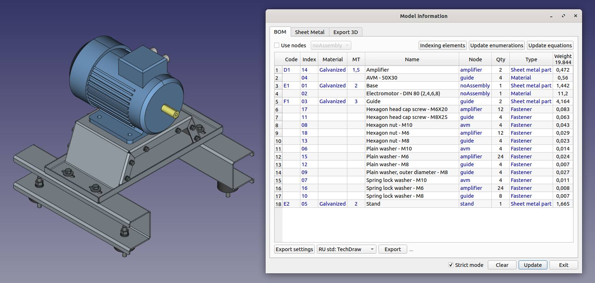Uncheck the Strict mode option
595x283 pixels.
pos(451,265)
